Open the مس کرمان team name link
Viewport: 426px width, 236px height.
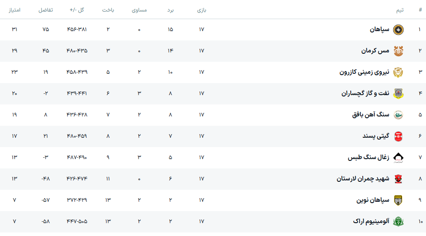click(375, 51)
